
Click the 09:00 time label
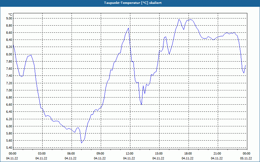101,154
